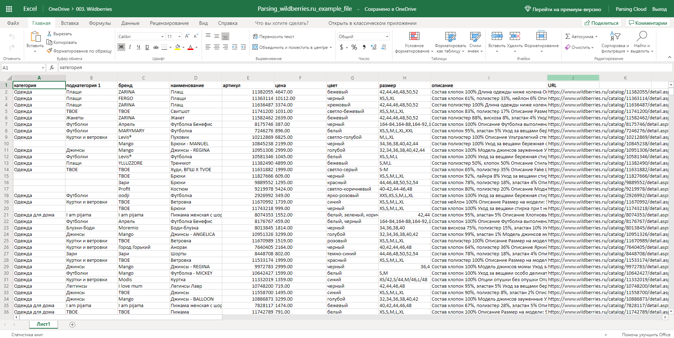Screen dimensions: 674x338
Task: Toggle bold (Ж) formatting
Action: [x=121, y=47]
